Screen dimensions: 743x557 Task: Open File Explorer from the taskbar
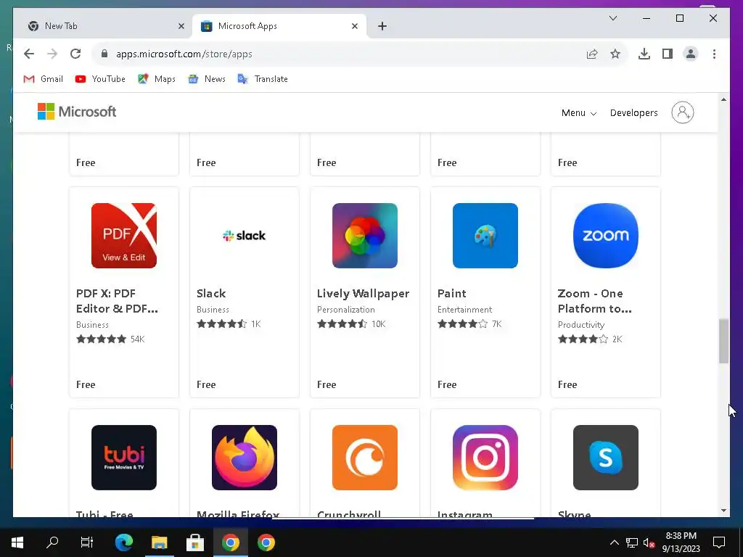[159, 542]
